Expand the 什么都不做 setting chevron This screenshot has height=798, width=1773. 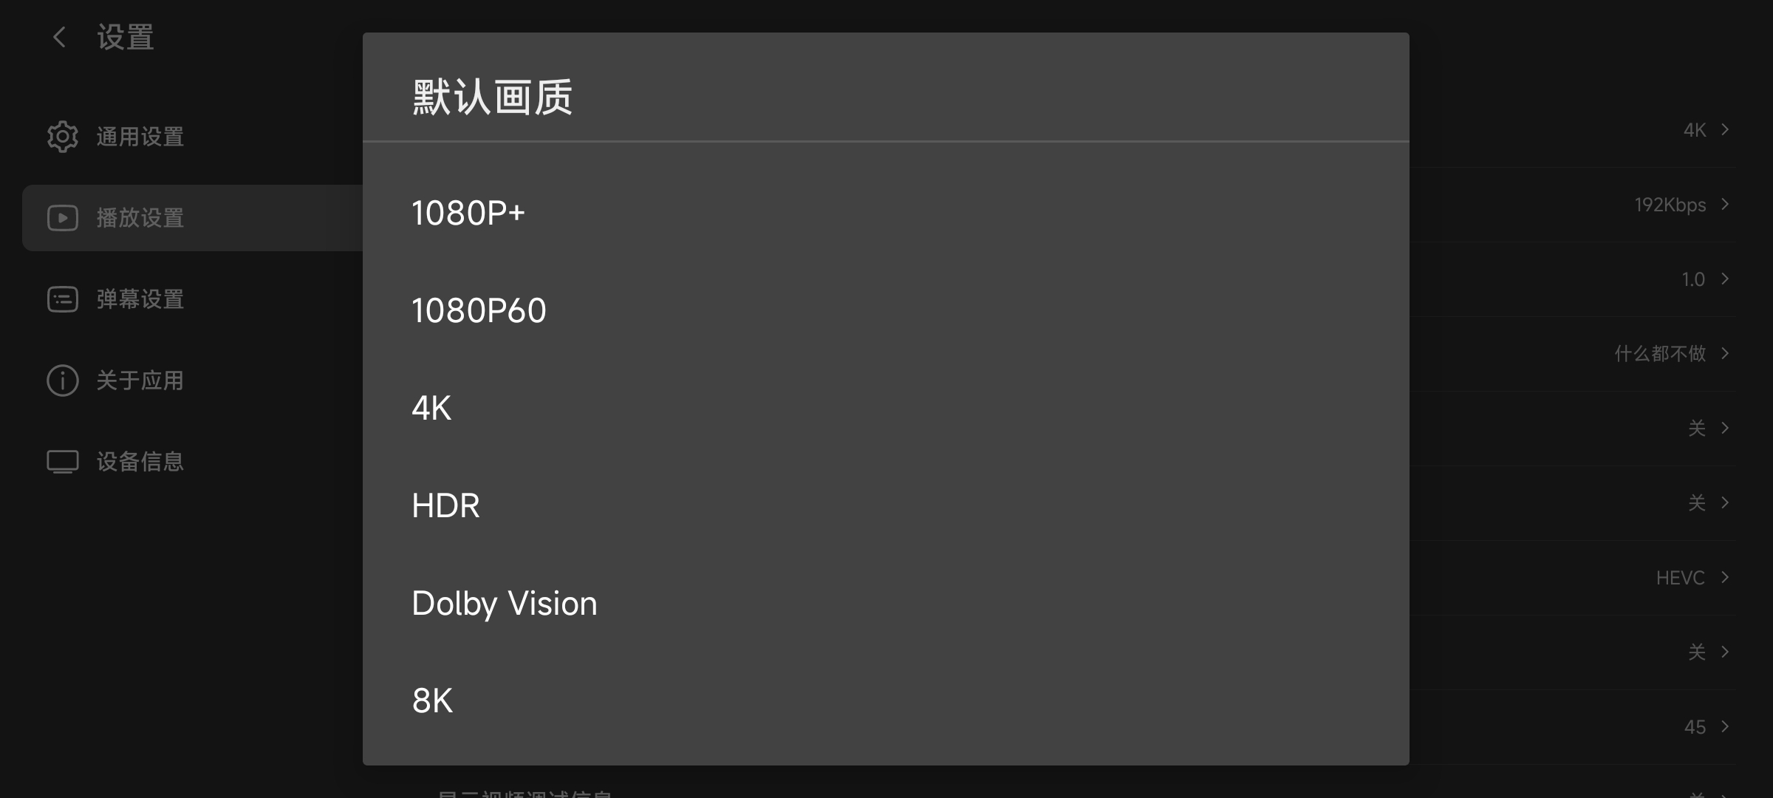click(x=1725, y=353)
